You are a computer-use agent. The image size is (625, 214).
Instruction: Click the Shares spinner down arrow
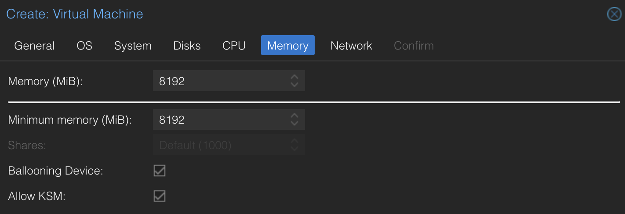click(294, 149)
